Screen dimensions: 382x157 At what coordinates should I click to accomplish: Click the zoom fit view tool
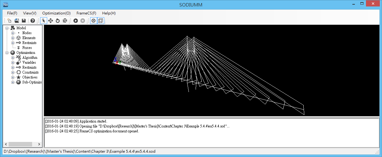tap(65, 21)
